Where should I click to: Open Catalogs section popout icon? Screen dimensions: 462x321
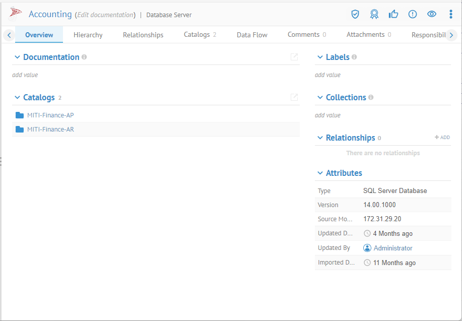pos(294,97)
